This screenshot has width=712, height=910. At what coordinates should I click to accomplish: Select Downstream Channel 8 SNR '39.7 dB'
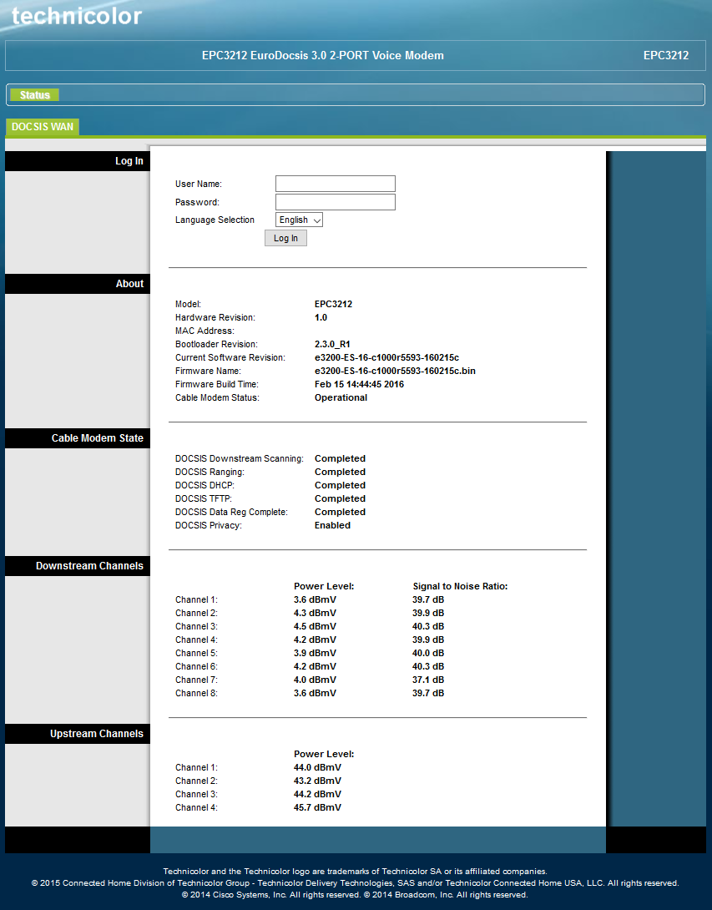click(428, 693)
